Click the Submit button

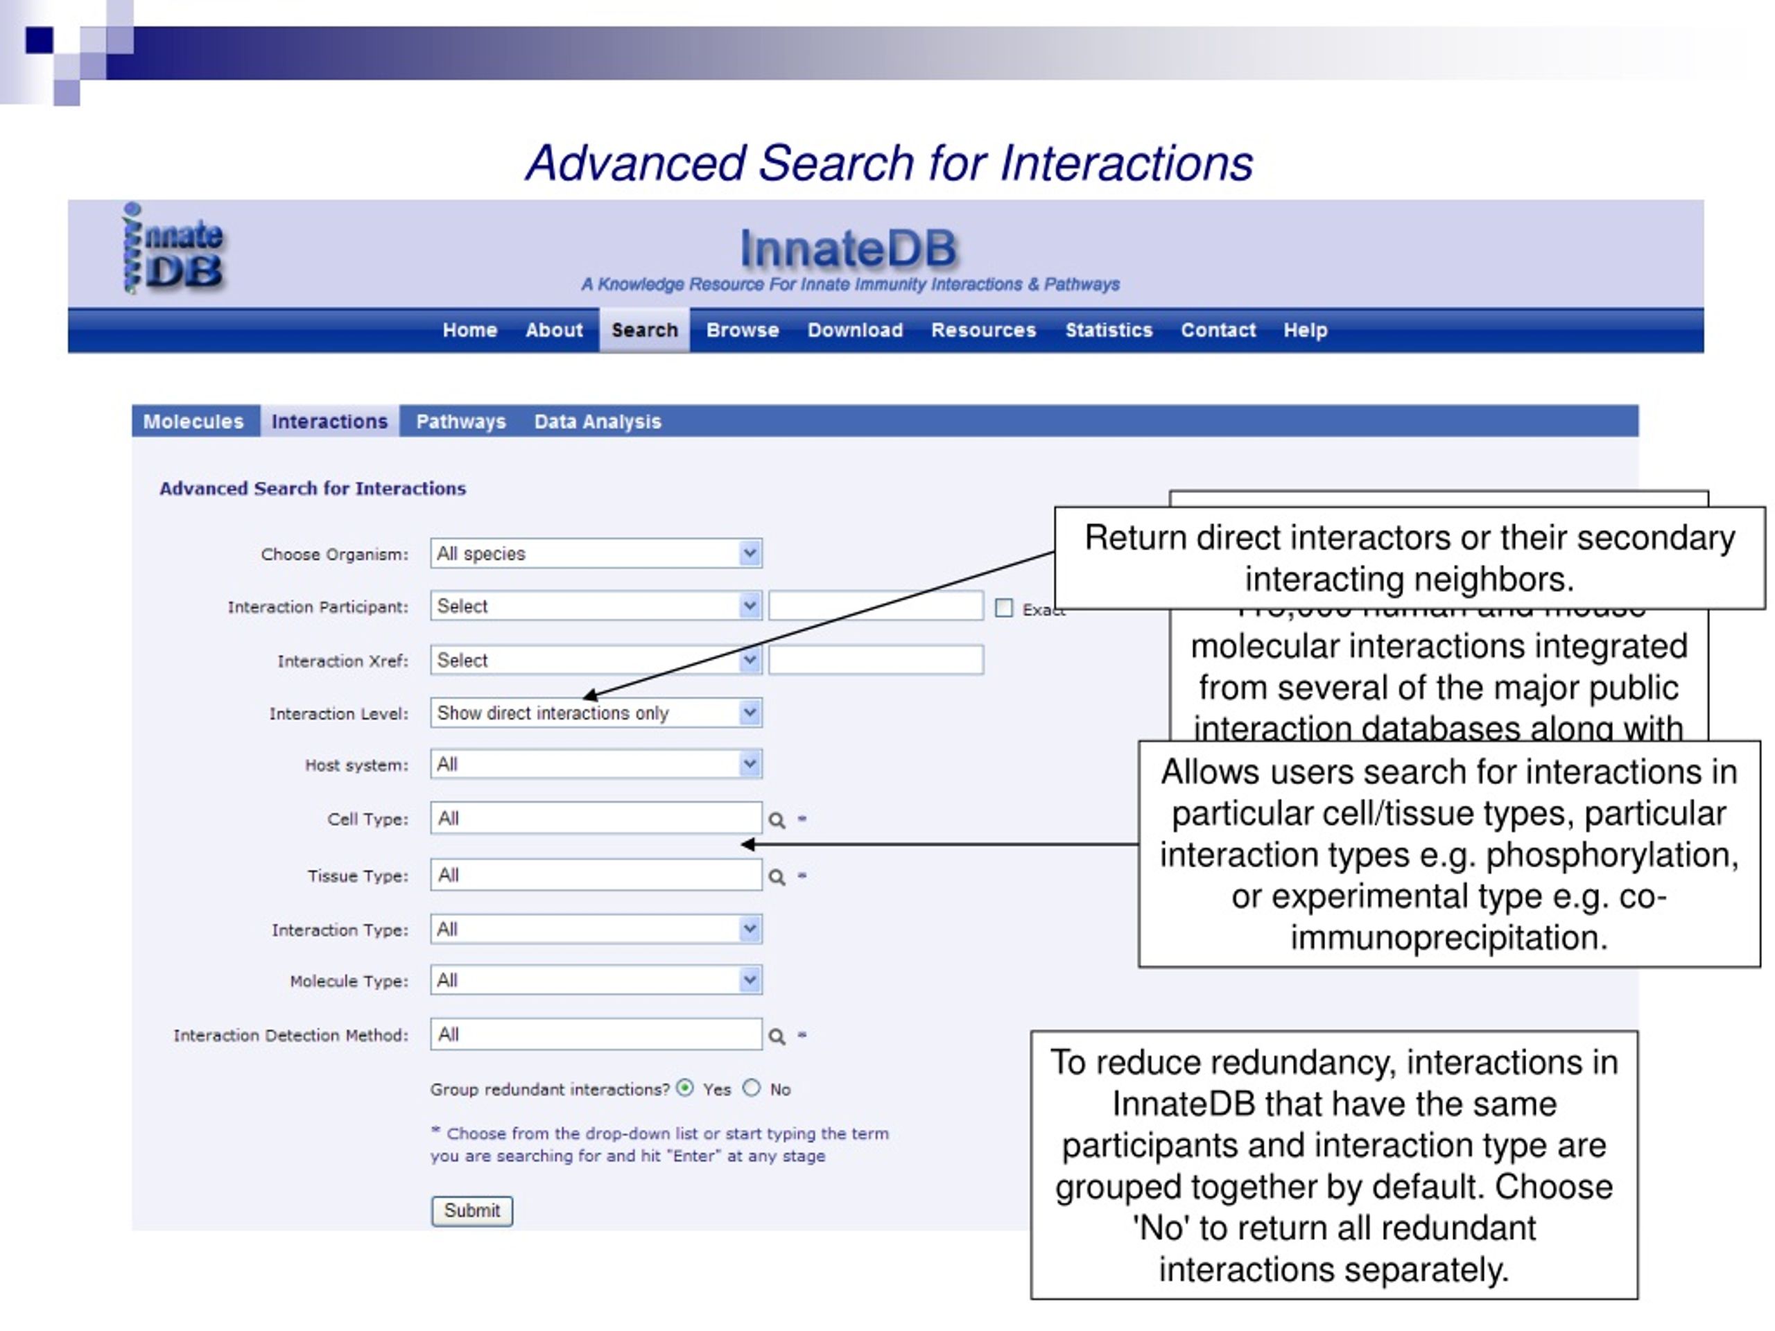[472, 1210]
